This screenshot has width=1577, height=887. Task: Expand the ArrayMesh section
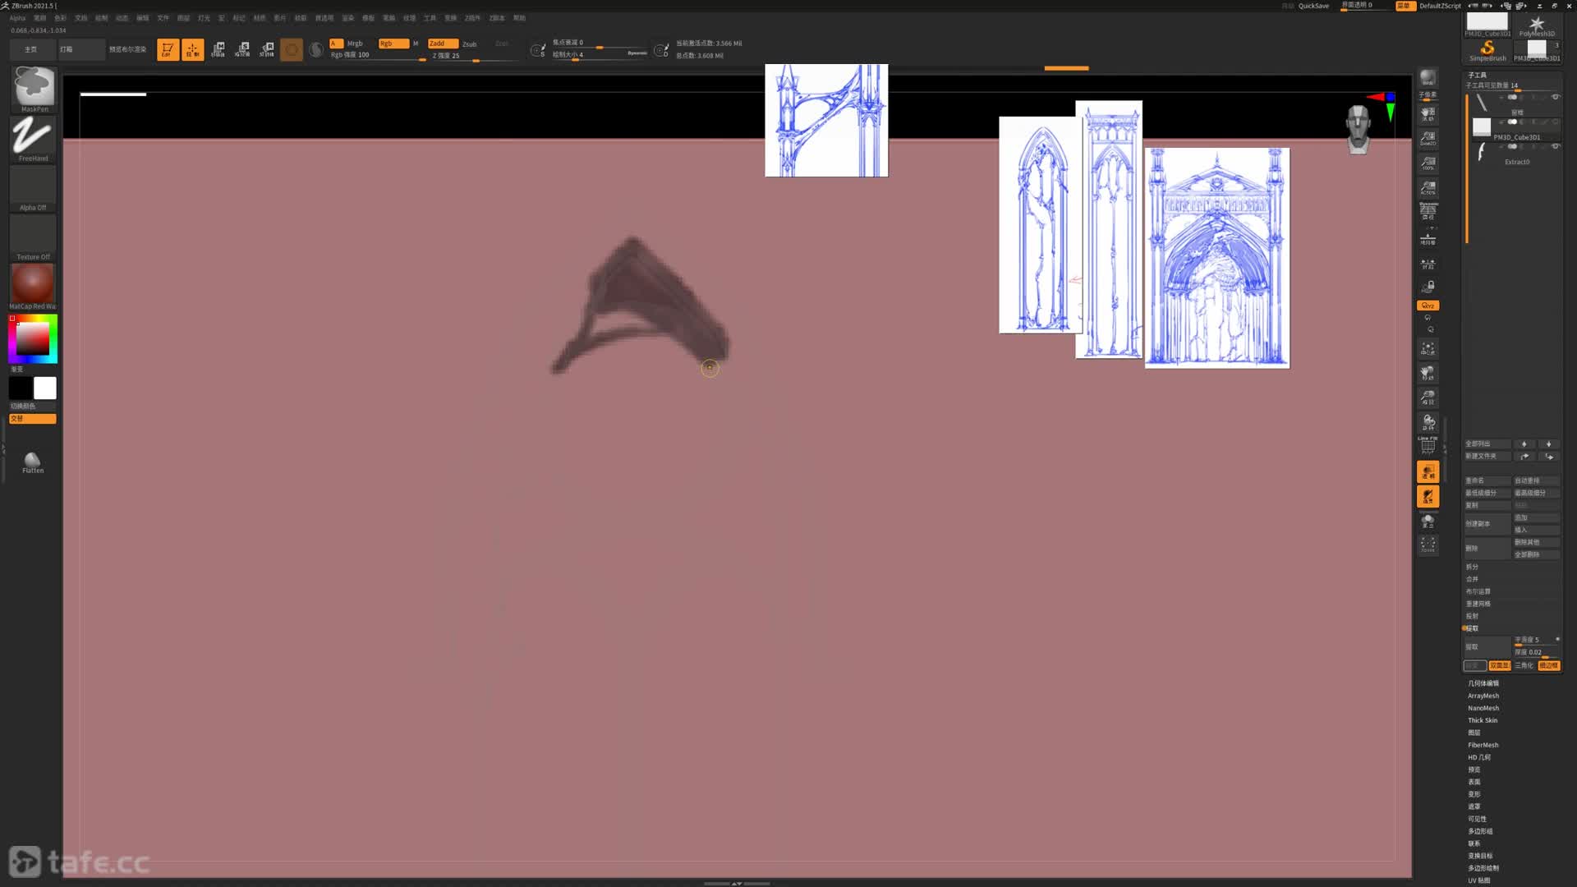(x=1483, y=696)
